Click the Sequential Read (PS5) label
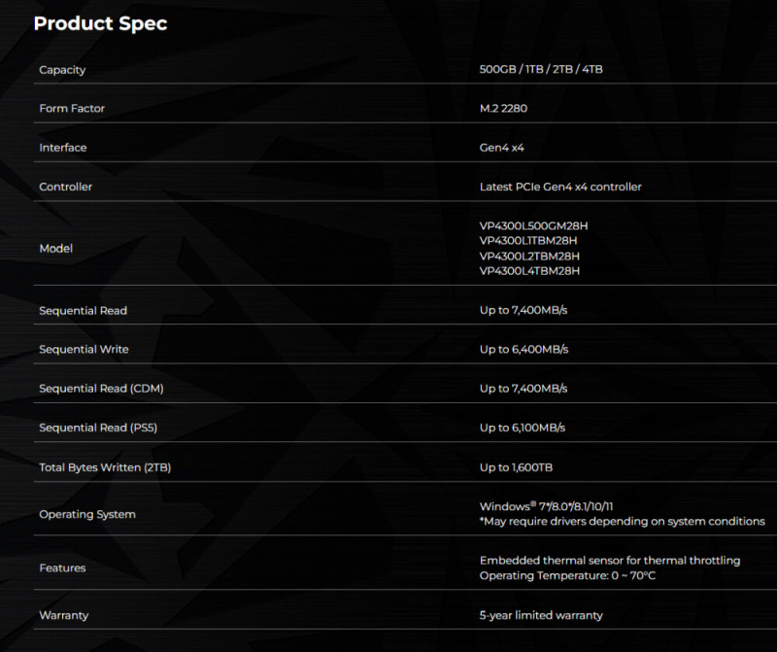The height and width of the screenshot is (652, 777). tap(98, 428)
